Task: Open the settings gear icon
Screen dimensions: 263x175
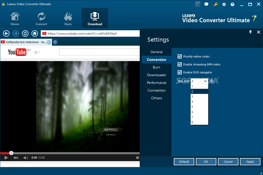Action: [x=224, y=4]
